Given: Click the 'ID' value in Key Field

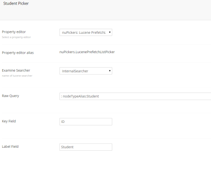Looking at the screenshot, I should (63, 122).
